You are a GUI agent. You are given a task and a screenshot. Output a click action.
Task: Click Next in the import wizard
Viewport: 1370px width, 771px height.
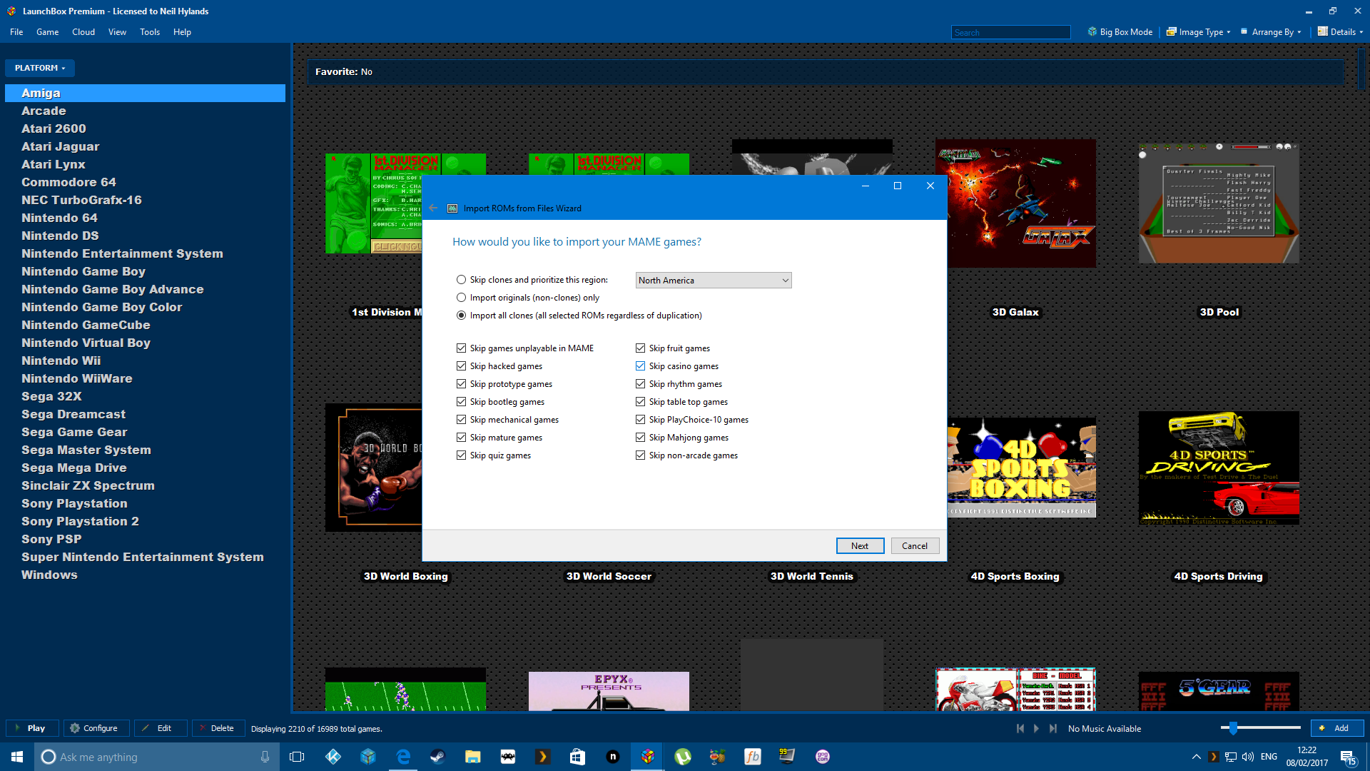pos(860,545)
